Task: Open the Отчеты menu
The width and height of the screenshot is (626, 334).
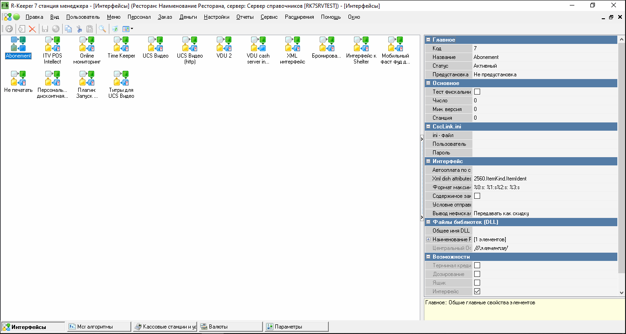Action: (x=245, y=17)
